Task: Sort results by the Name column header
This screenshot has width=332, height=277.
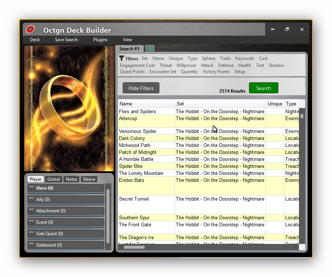Action: click(x=146, y=104)
